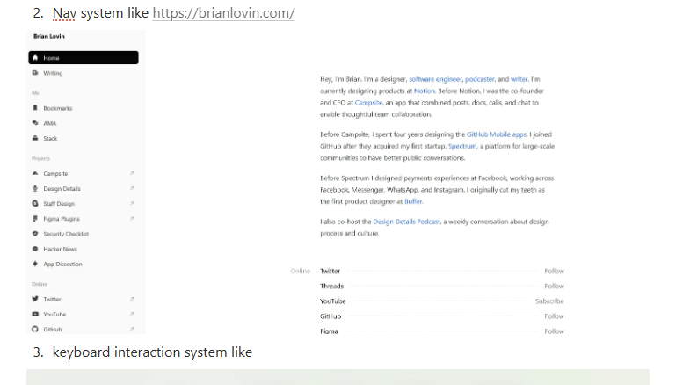Click the Stack icon in the sidebar

[x=35, y=138]
